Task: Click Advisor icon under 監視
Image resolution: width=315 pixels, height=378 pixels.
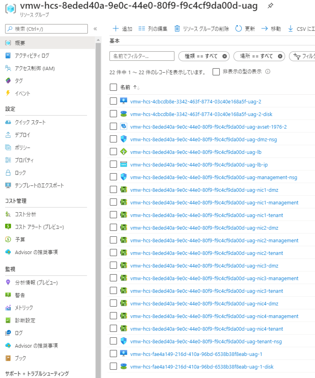Action: tap(8, 346)
